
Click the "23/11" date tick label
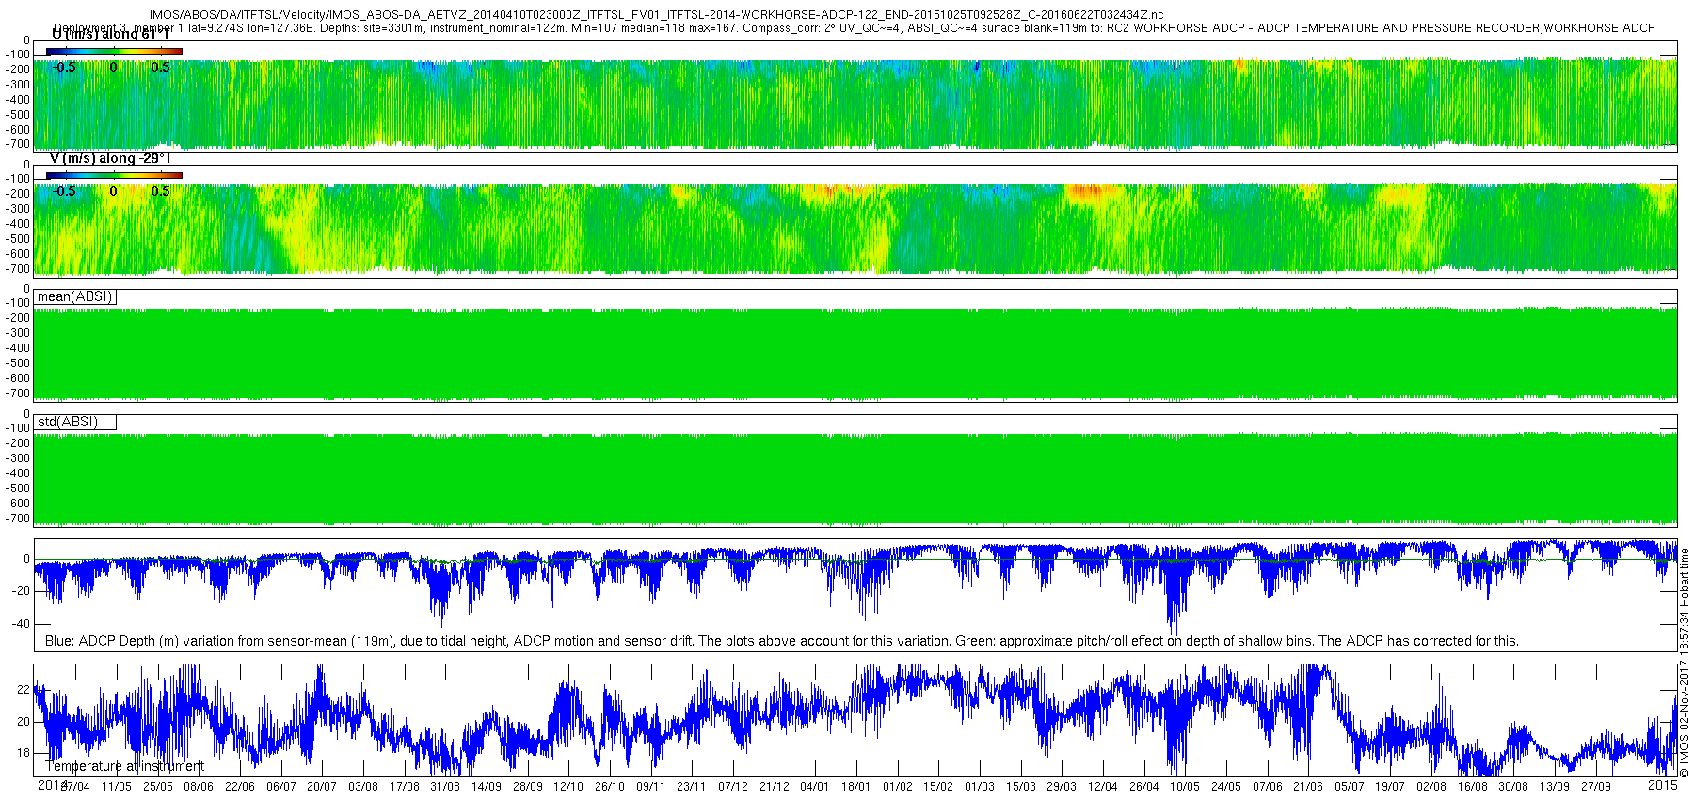(692, 787)
